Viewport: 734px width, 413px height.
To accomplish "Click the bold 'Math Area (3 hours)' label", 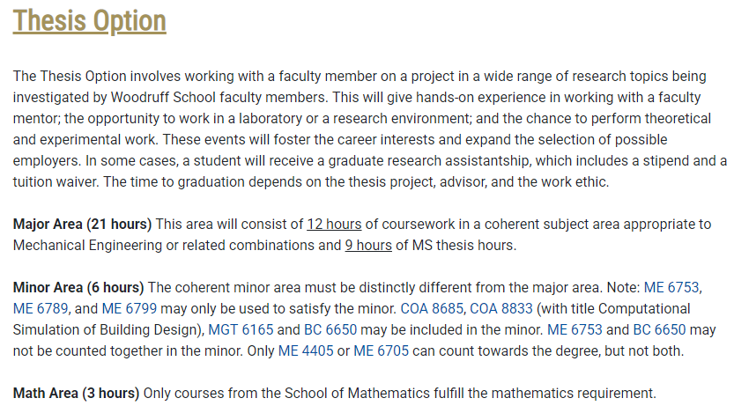I will [76, 394].
